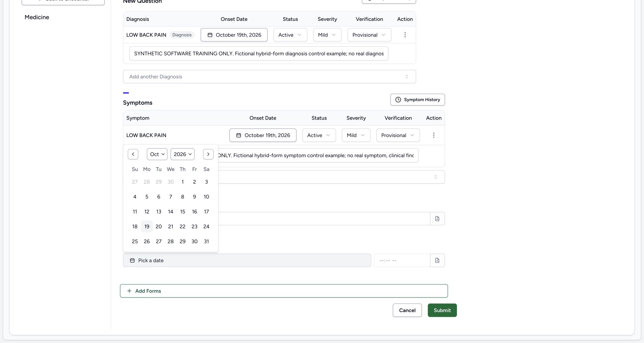The image size is (644, 343).
Task: Click the diagnosis note text field
Action: (x=259, y=54)
